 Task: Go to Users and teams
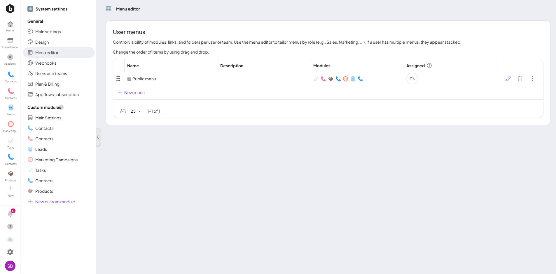(x=51, y=74)
